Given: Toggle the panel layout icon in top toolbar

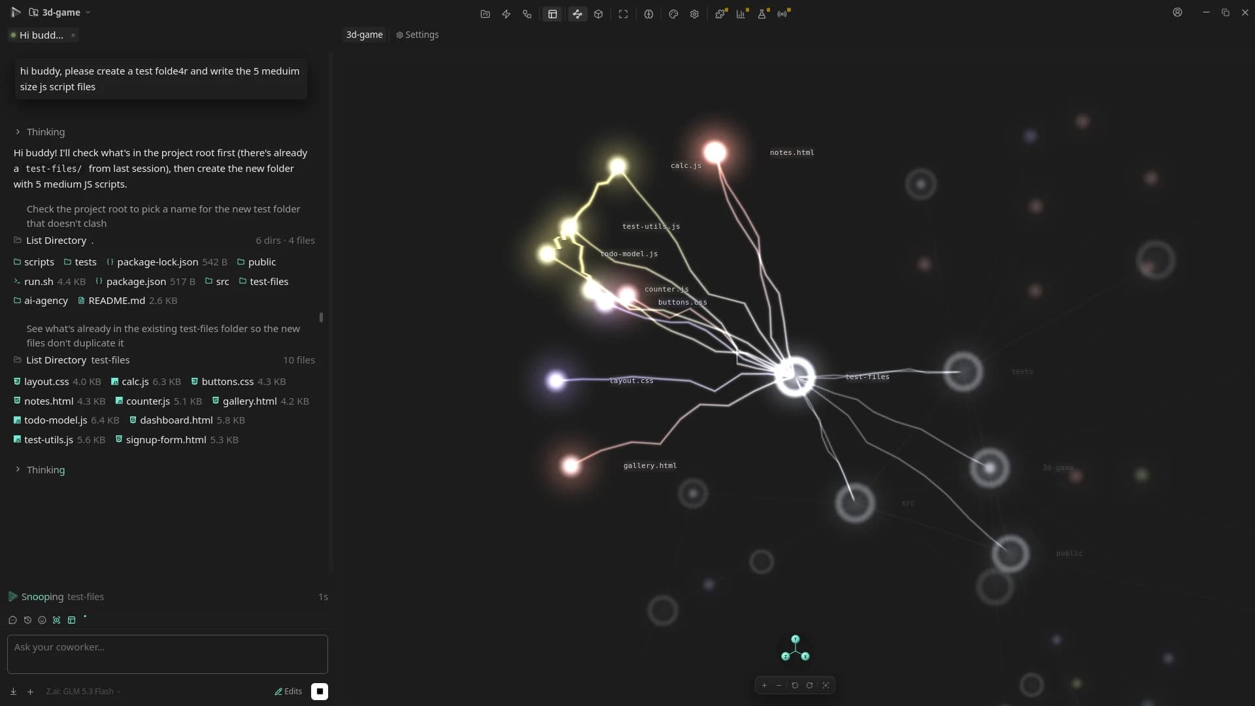Looking at the screenshot, I should click(552, 14).
